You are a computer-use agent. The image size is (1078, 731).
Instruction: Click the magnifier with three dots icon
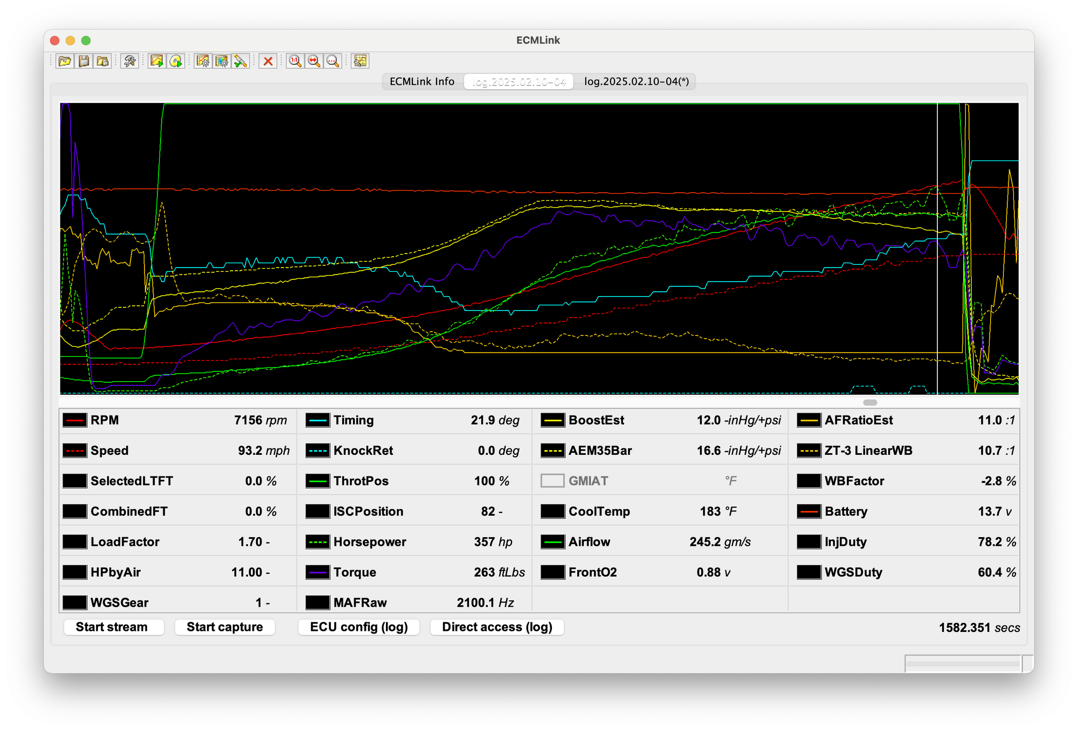click(x=333, y=61)
